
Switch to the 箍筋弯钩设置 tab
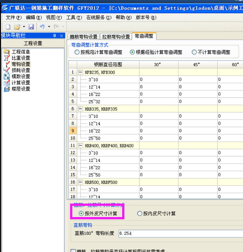(x=84, y=37)
